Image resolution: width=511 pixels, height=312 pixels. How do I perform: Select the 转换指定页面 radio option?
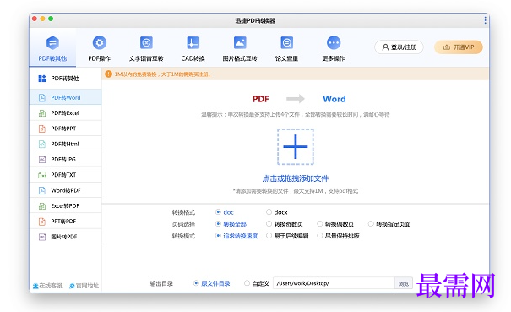[x=371, y=224]
